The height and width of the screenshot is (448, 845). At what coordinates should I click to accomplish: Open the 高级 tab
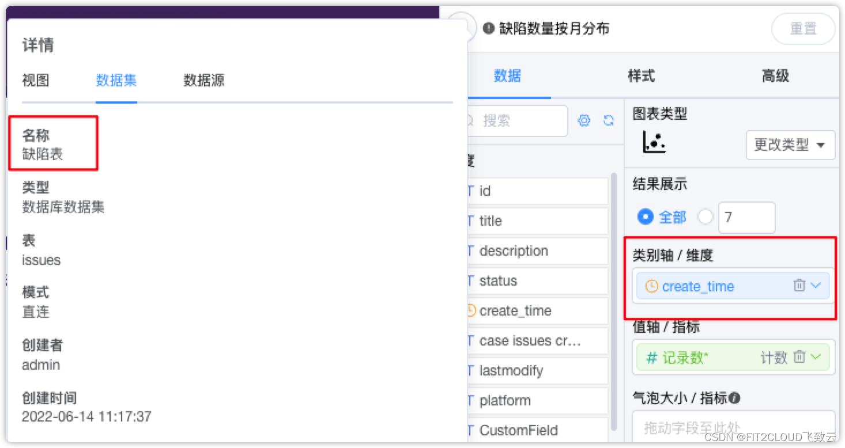click(775, 75)
